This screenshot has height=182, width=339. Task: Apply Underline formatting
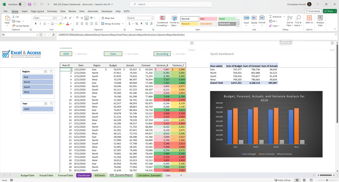(x=45, y=23)
